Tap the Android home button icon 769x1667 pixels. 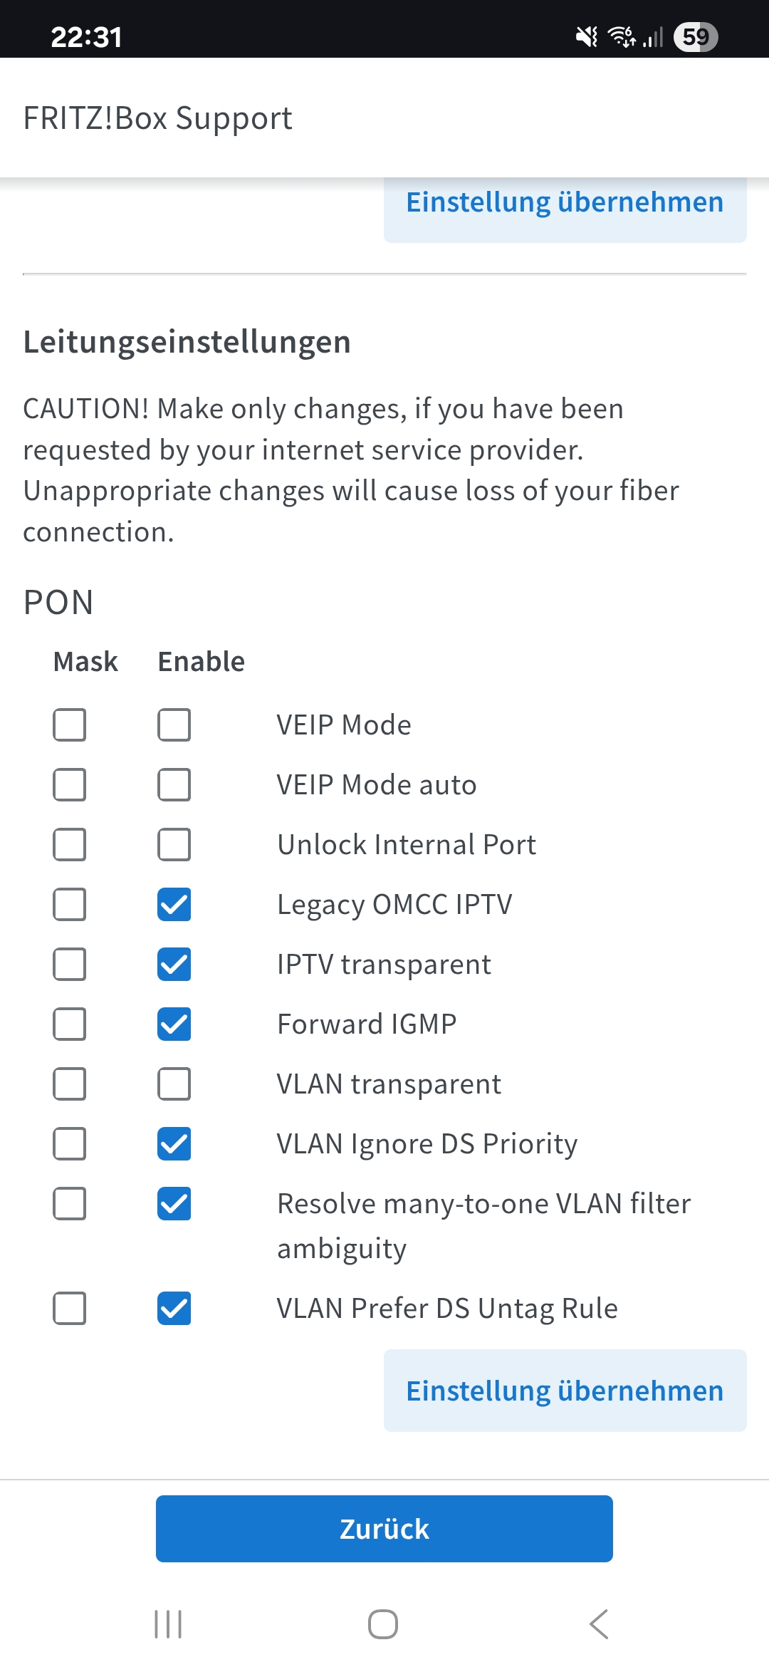tap(383, 1624)
